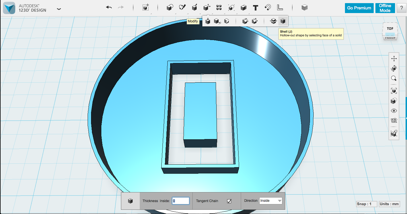The height and width of the screenshot is (214, 407).
Task: Open the Modify menu
Action: pos(207,7)
